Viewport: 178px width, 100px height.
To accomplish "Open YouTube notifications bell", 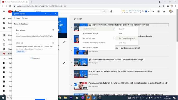I will click(x=164, y=11).
